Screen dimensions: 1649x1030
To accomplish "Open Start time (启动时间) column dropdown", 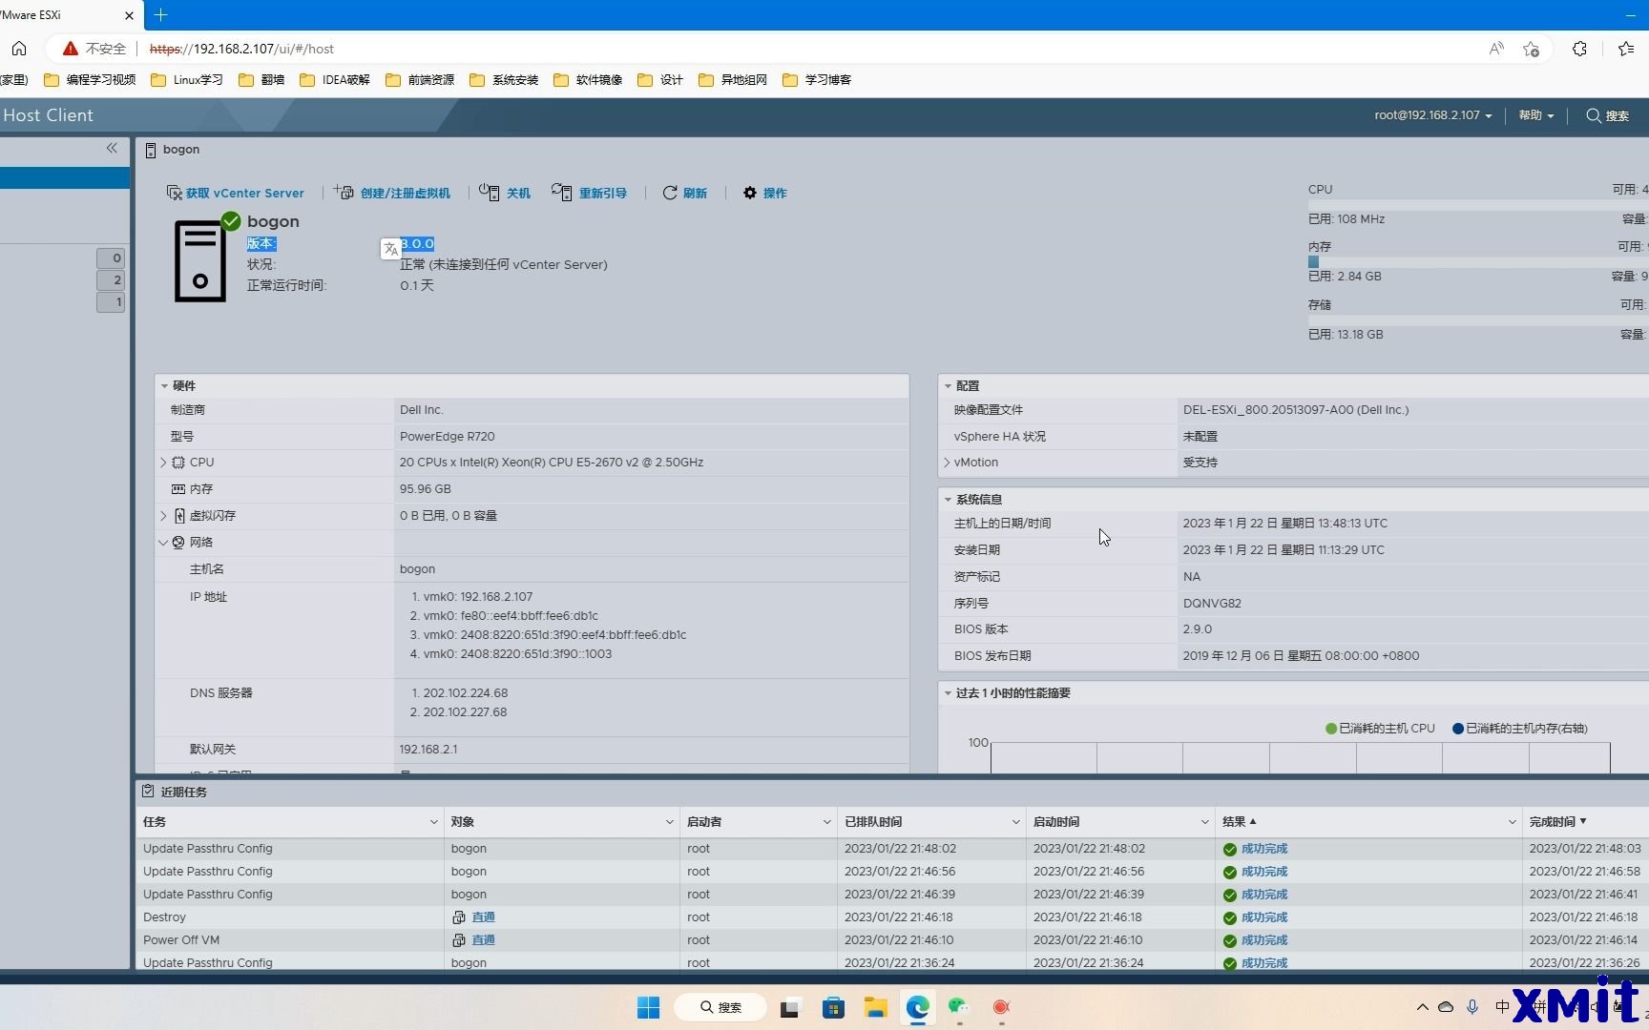I will click(x=1204, y=822).
